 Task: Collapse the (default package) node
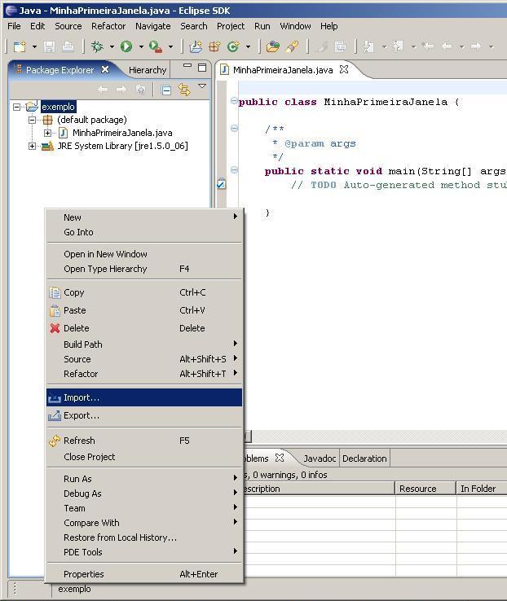click(x=33, y=120)
